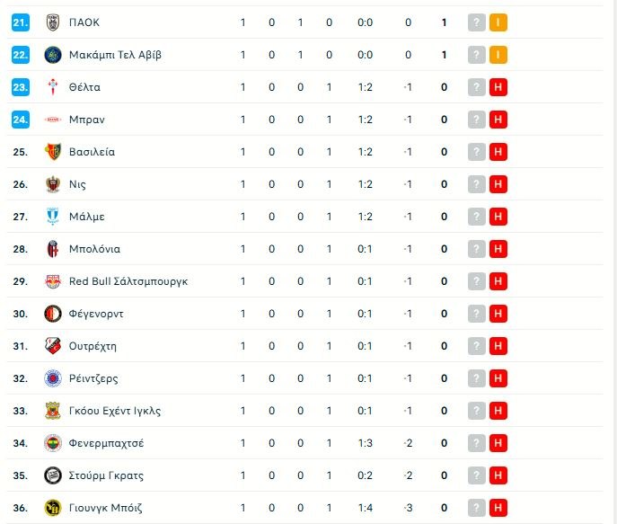Click the ΠΑΟΚ team crest icon
The height and width of the screenshot is (524, 617).
[x=52, y=22]
